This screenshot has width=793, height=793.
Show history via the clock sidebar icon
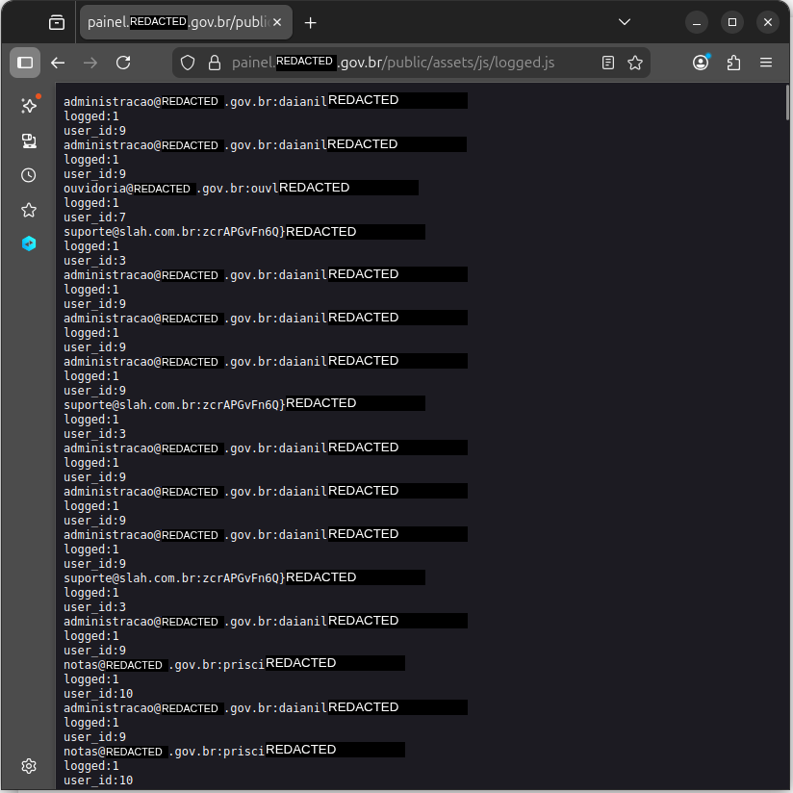28,175
